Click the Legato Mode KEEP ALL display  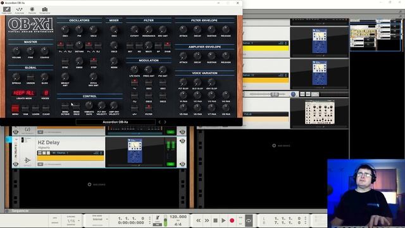click(24, 93)
